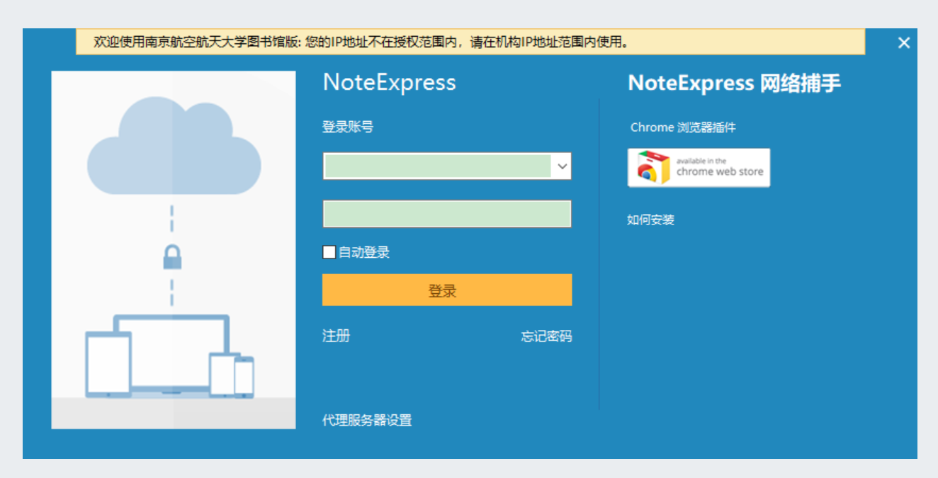Click the cloud sync illustration
The image size is (938, 478).
pos(174,249)
